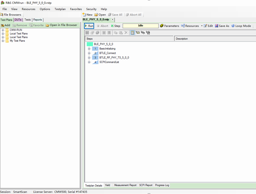Image resolution: width=256 pixels, height=194 pixels.
Task: Open the Parameters settings
Action: 169,26
